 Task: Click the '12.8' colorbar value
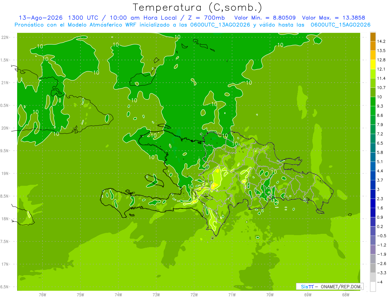coord(382,60)
